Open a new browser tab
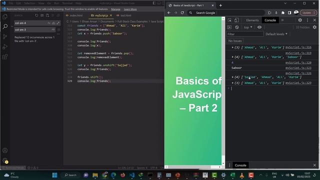Screen dimensions: 320x180 [x=220, y=5]
